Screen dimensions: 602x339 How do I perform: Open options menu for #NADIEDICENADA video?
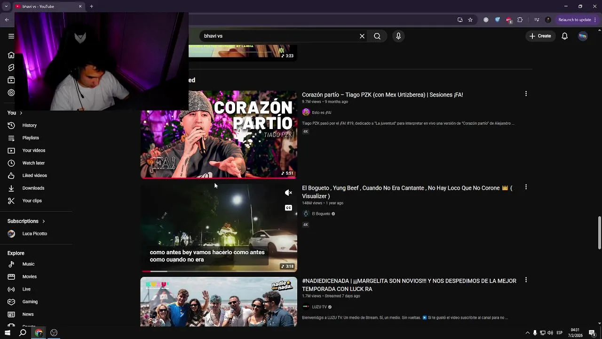[x=526, y=280]
